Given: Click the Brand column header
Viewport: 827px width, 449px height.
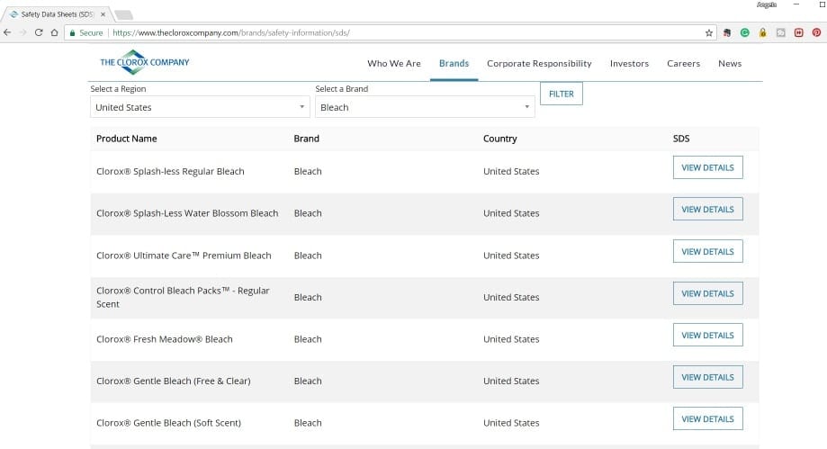Looking at the screenshot, I should [x=307, y=139].
